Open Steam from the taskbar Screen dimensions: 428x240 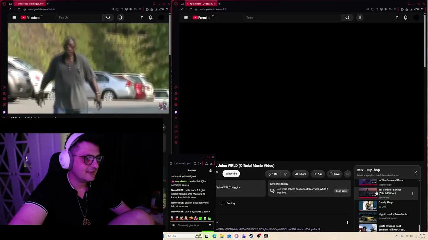(251, 236)
